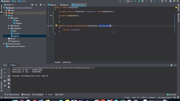Open the Git solution-branch menu
This screenshot has width=180, height=101.
(x=165, y=98)
